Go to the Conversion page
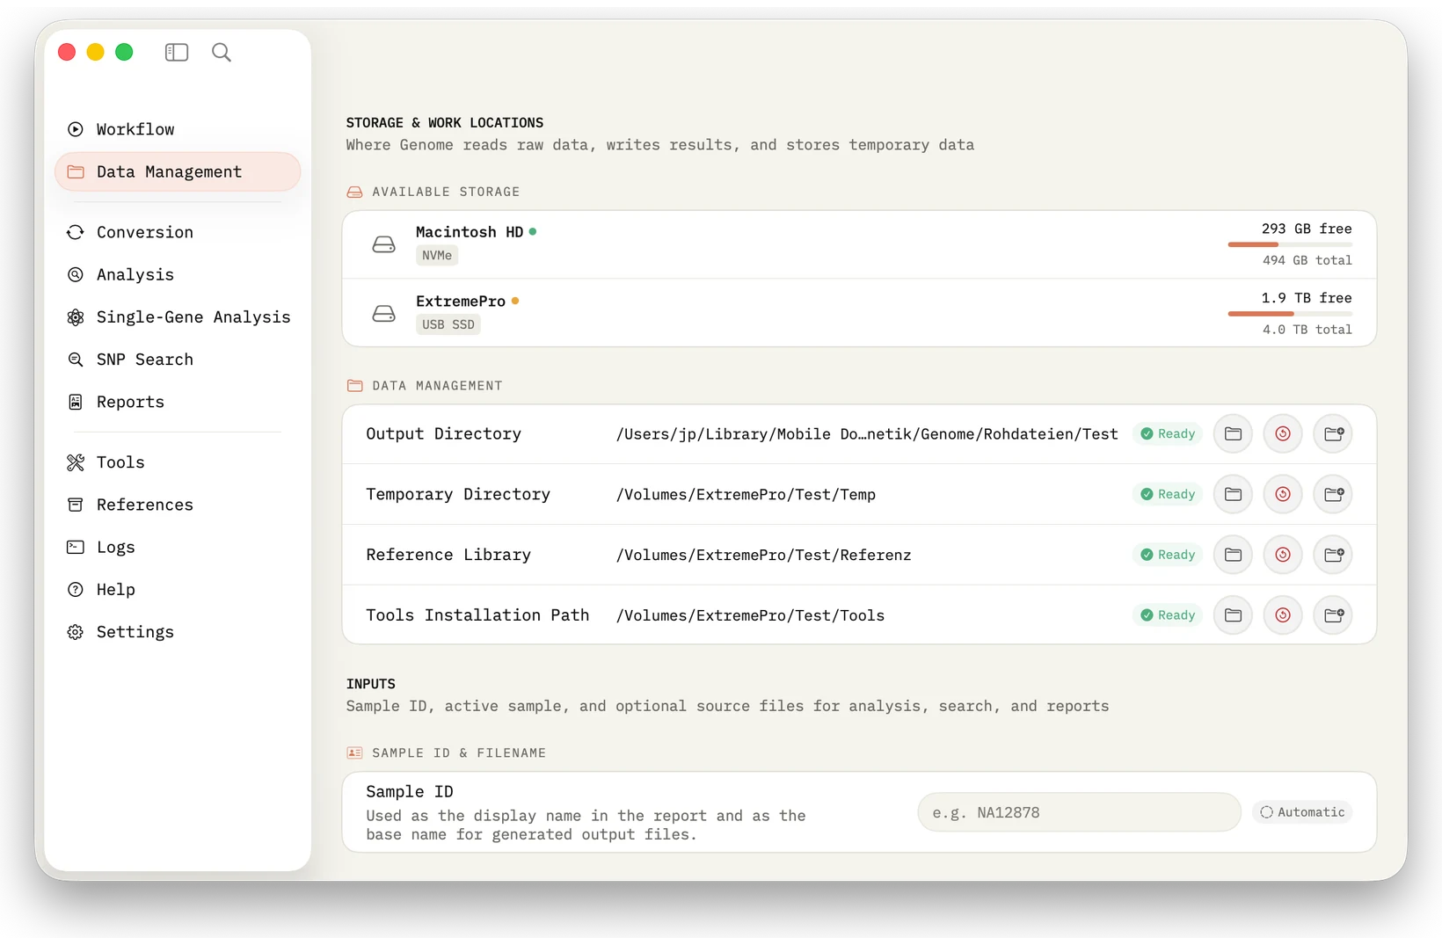This screenshot has height=945, width=1442. (x=178, y=232)
